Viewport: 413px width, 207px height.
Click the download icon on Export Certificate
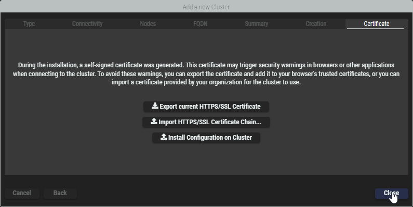(155, 106)
